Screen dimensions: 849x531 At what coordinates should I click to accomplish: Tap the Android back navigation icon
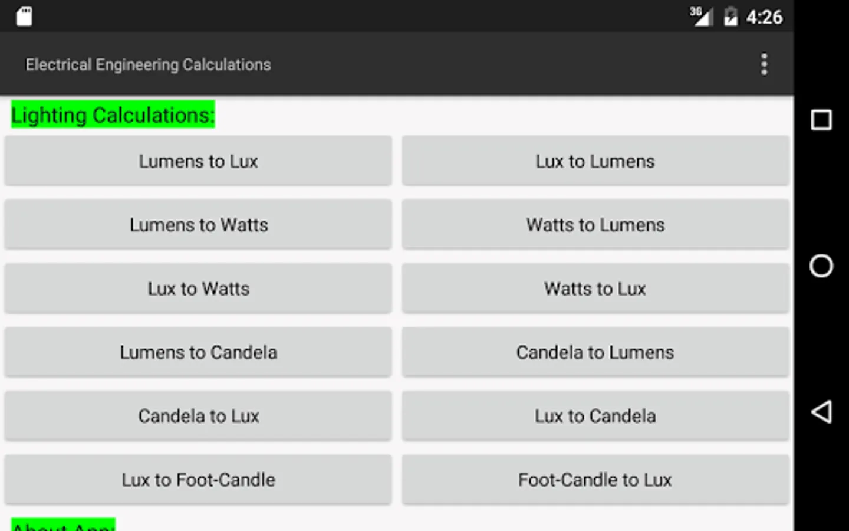point(821,412)
